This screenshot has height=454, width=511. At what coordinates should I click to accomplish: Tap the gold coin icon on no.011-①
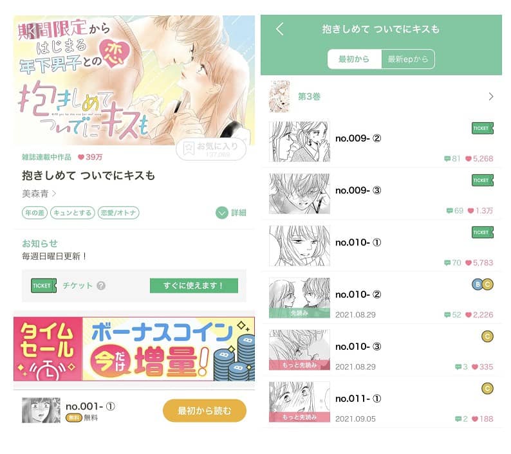[487, 388]
